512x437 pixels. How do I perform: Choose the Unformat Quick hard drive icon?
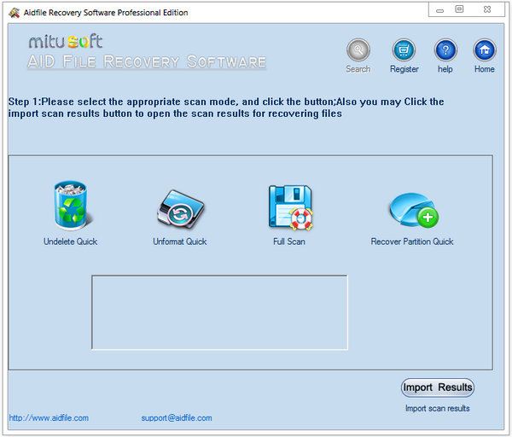click(179, 209)
